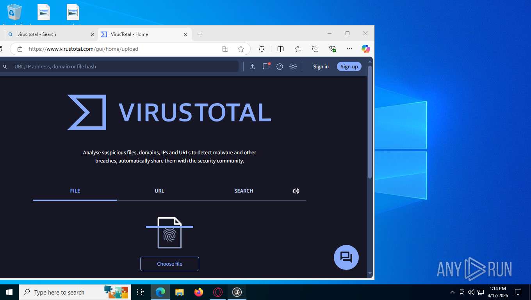The width and height of the screenshot is (531, 300).
Task: Open the notification center icon
Action: 518,292
